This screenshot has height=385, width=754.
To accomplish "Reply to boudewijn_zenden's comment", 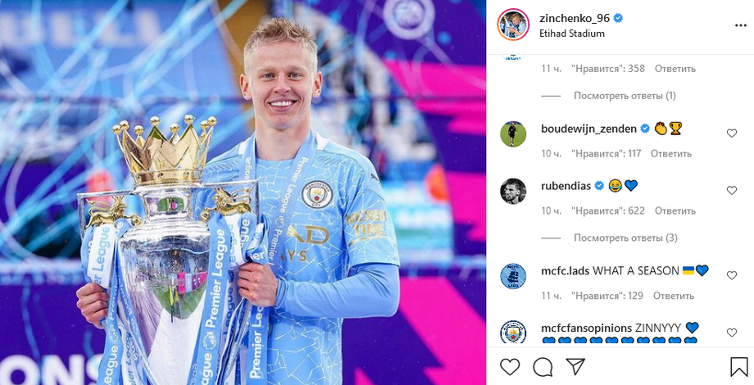I will pyautogui.click(x=671, y=154).
